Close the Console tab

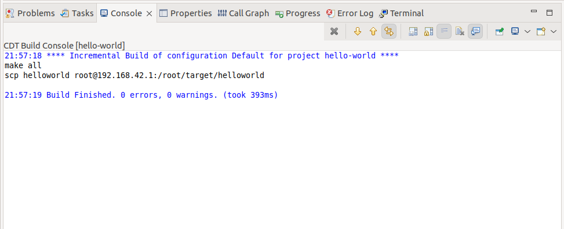(150, 14)
